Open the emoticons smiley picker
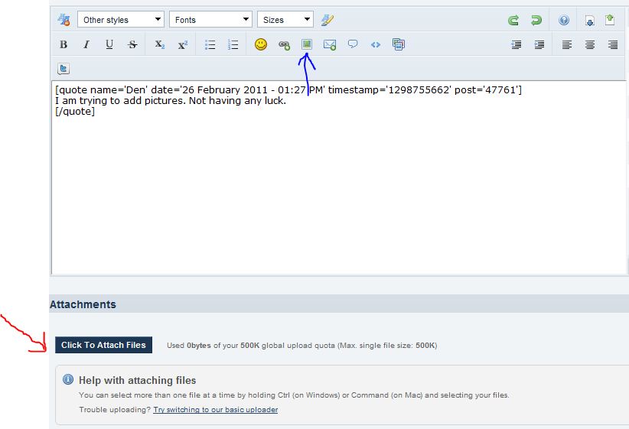 [x=261, y=45]
